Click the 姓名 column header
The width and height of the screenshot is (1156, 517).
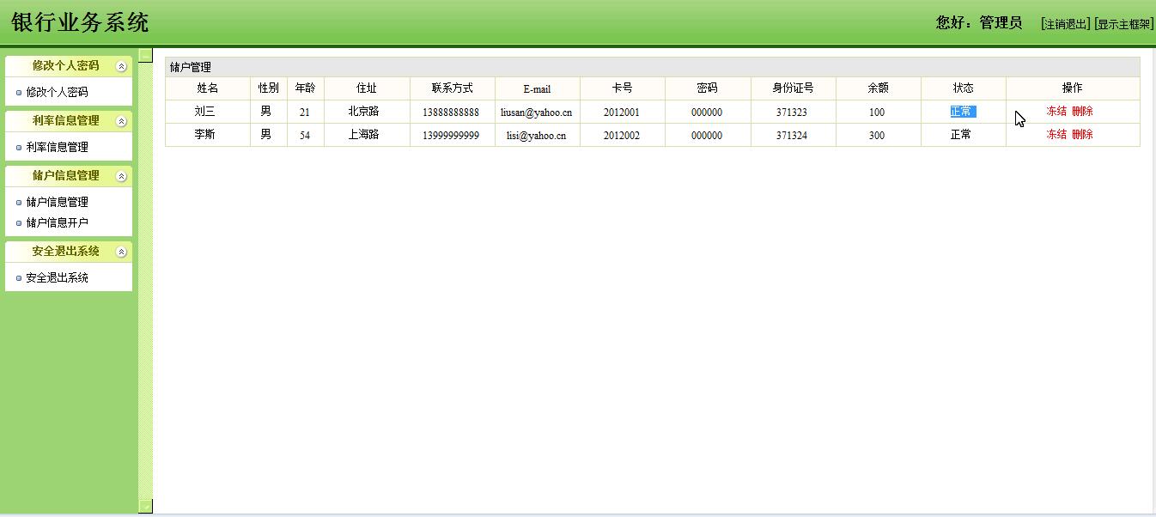click(208, 88)
